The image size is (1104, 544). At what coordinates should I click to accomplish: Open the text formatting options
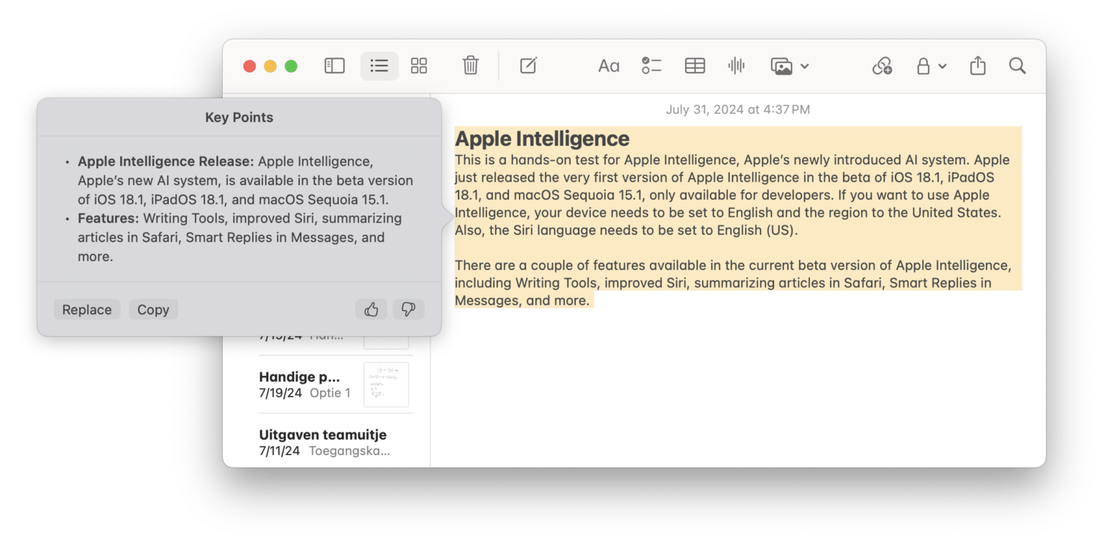(609, 65)
